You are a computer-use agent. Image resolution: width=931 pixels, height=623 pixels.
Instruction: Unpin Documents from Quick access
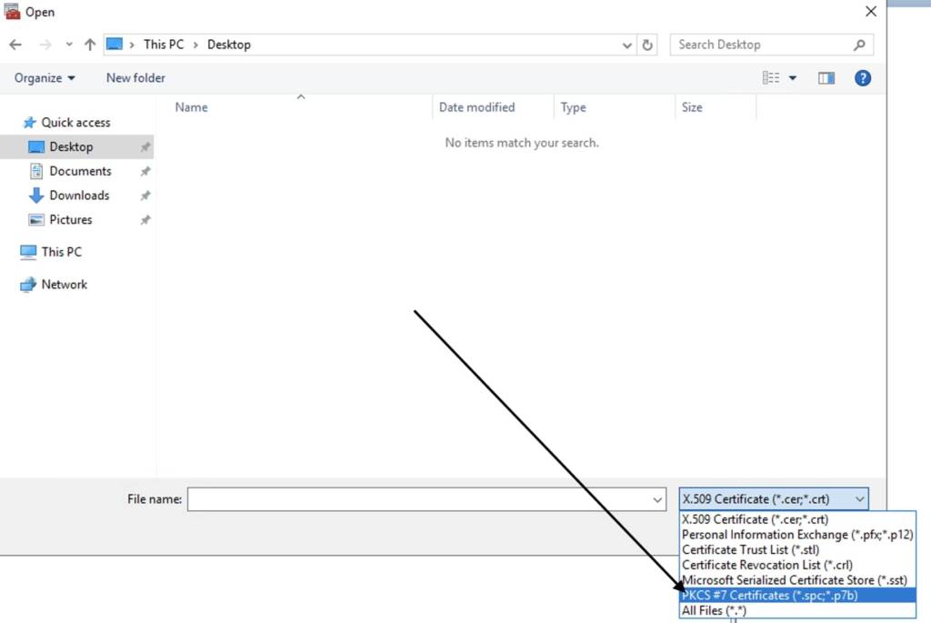[x=145, y=170]
